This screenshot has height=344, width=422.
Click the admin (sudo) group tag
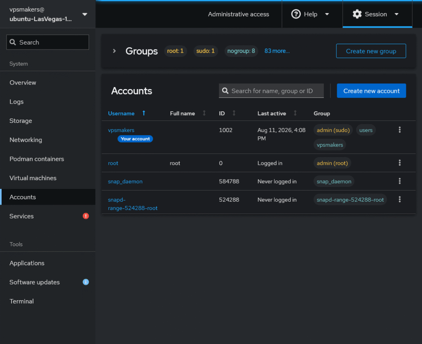[333, 130]
